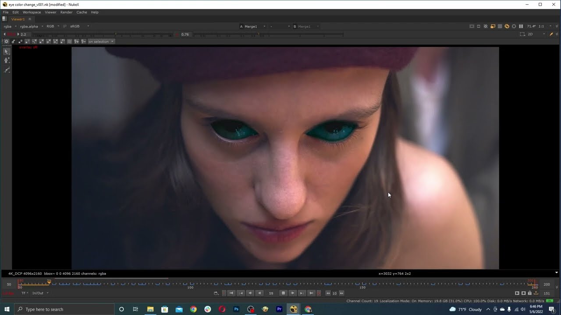Click the Windows search box
Screen dimensions: 561x315
click(64, 309)
